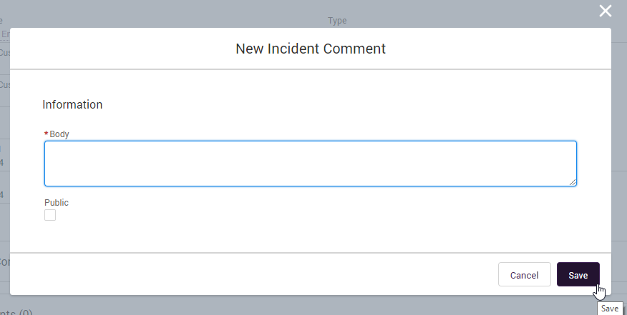This screenshot has height=315, width=627.
Task: Grab the Body textarea resize handle
Action: [573, 182]
